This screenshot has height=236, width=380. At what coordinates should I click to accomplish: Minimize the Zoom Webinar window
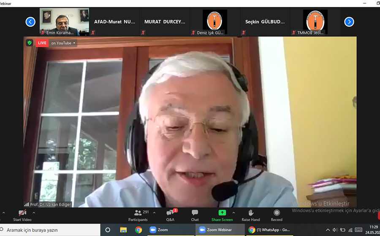(365, 3)
